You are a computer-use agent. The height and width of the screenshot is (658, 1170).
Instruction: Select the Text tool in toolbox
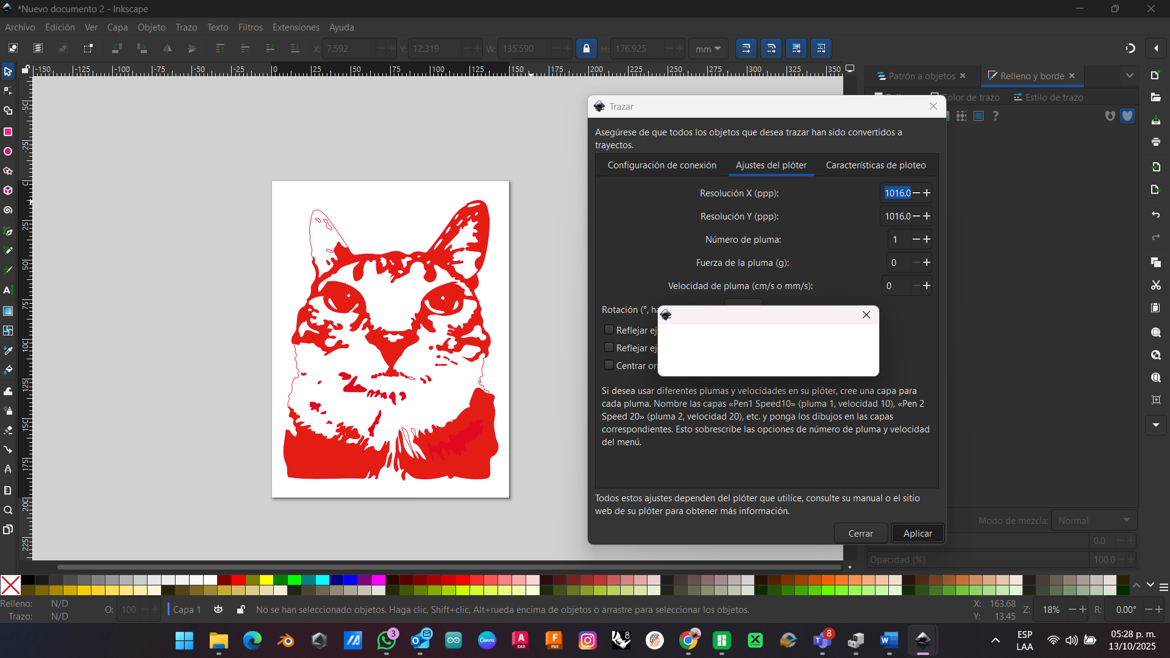[8, 290]
